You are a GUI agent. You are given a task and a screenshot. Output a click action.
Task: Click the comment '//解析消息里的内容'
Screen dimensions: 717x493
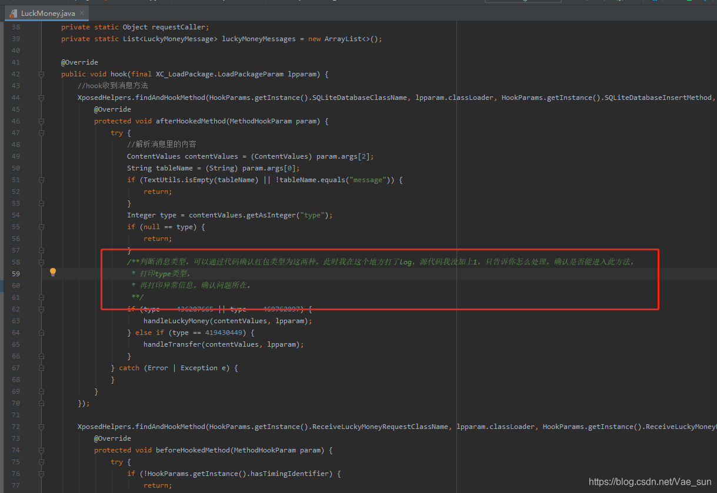tap(162, 145)
